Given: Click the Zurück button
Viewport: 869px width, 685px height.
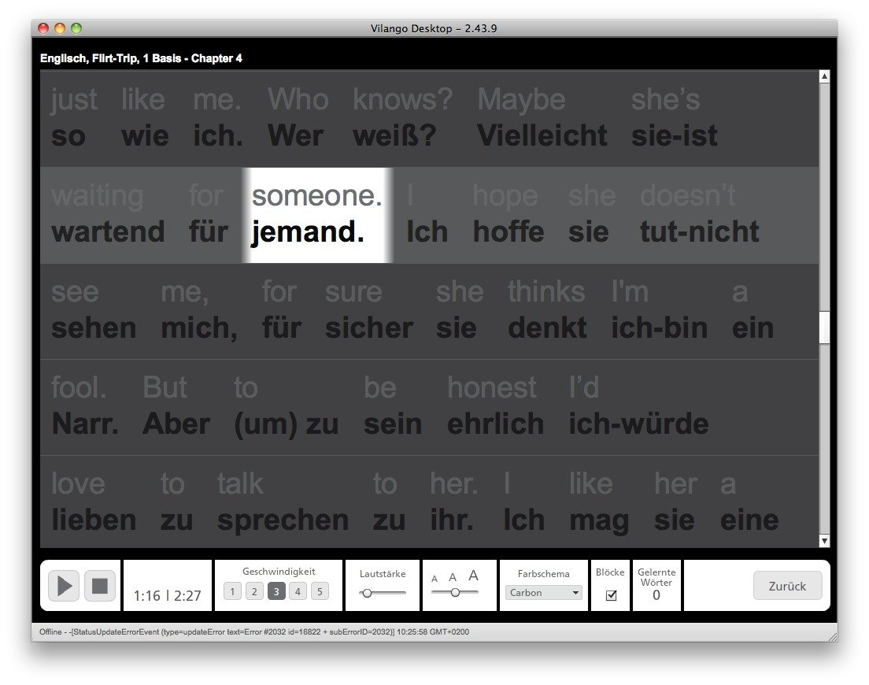Looking at the screenshot, I should (787, 586).
